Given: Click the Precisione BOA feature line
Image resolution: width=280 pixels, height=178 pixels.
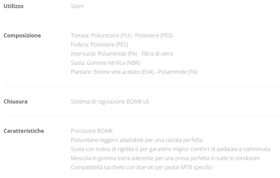Looking at the screenshot, I should point(92,131).
